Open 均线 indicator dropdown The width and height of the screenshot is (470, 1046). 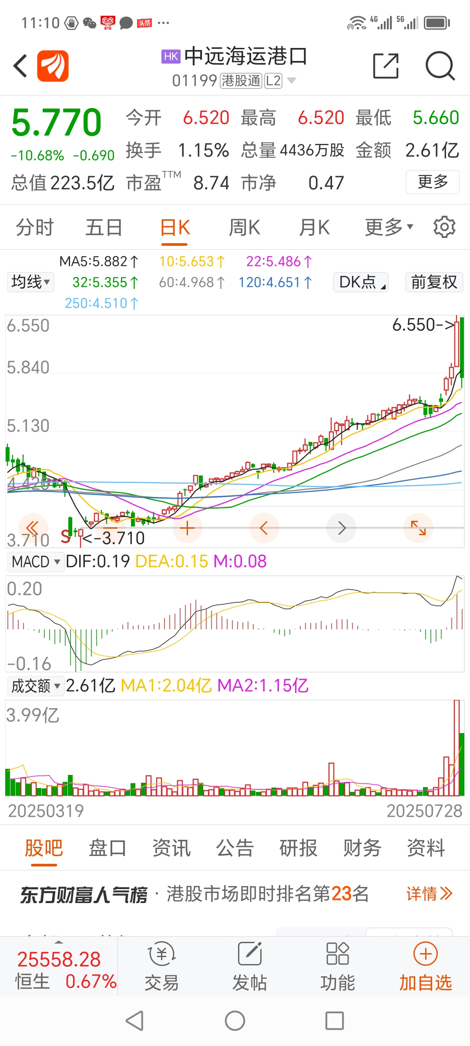tap(30, 282)
